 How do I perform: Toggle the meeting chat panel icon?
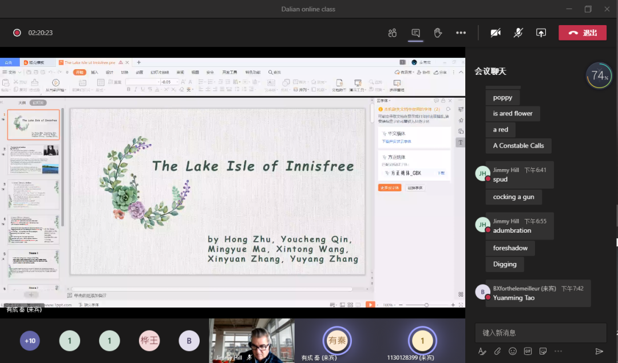pyautogui.click(x=415, y=33)
